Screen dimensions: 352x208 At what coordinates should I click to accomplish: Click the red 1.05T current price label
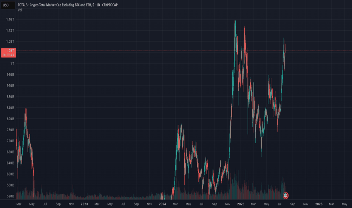9,53
